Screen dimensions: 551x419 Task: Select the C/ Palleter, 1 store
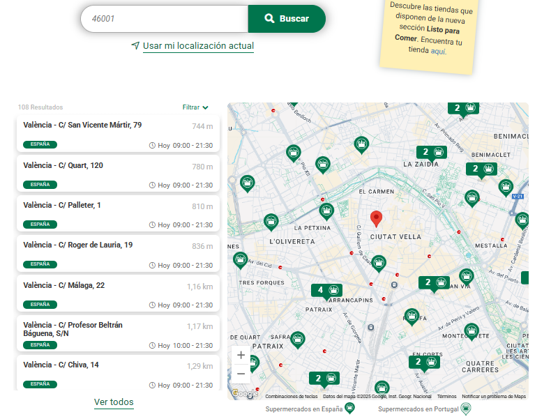tap(118, 213)
